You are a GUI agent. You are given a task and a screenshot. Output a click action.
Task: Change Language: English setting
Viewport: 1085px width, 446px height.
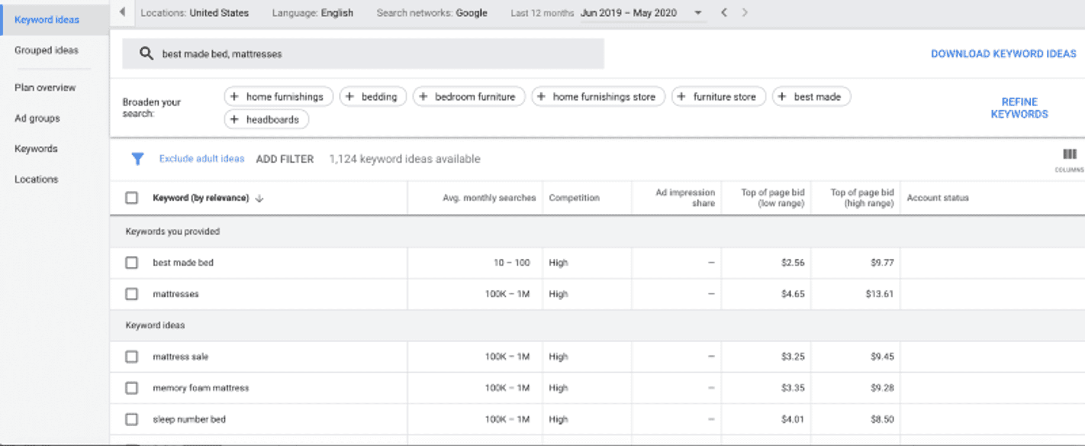pyautogui.click(x=313, y=13)
